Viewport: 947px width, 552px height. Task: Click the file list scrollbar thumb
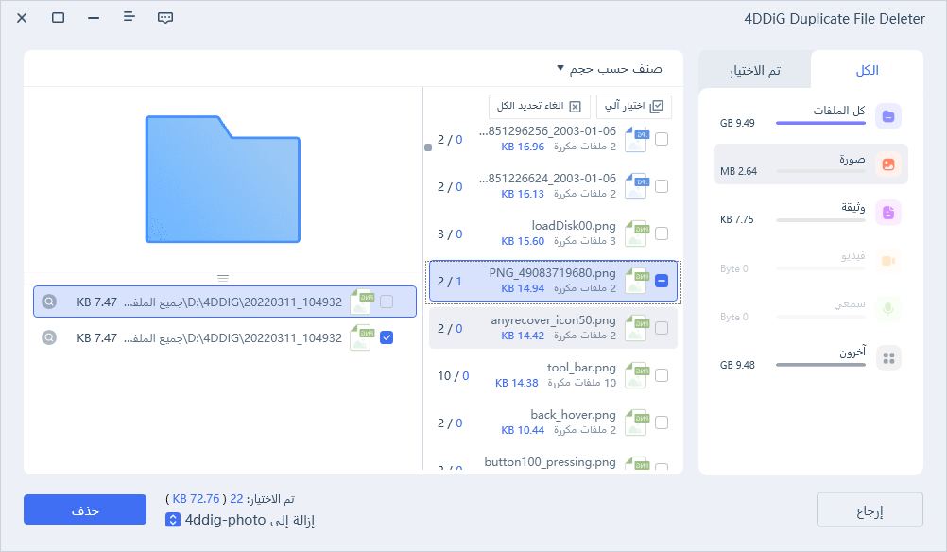pyautogui.click(x=428, y=147)
